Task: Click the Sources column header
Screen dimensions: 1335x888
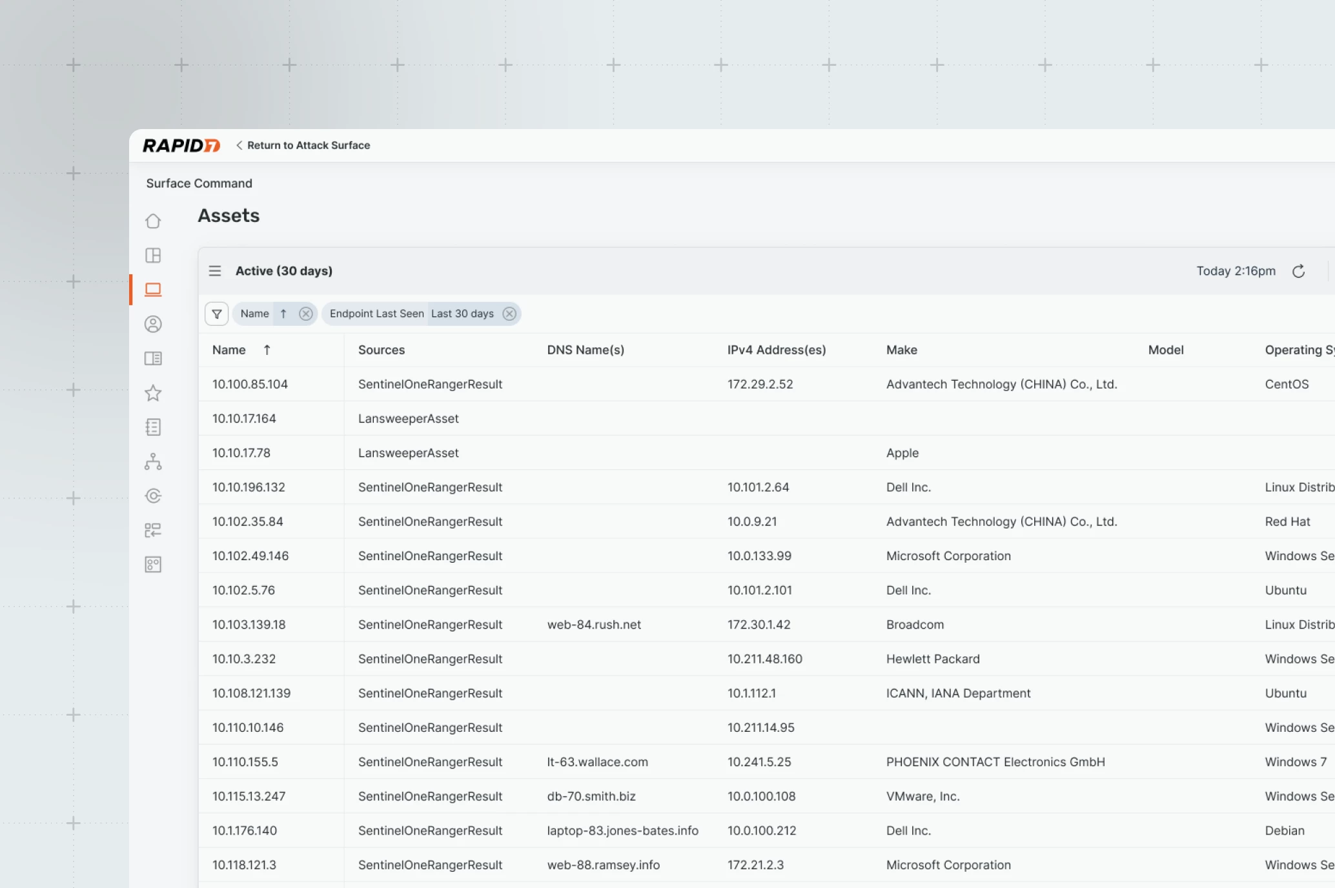Action: (382, 350)
